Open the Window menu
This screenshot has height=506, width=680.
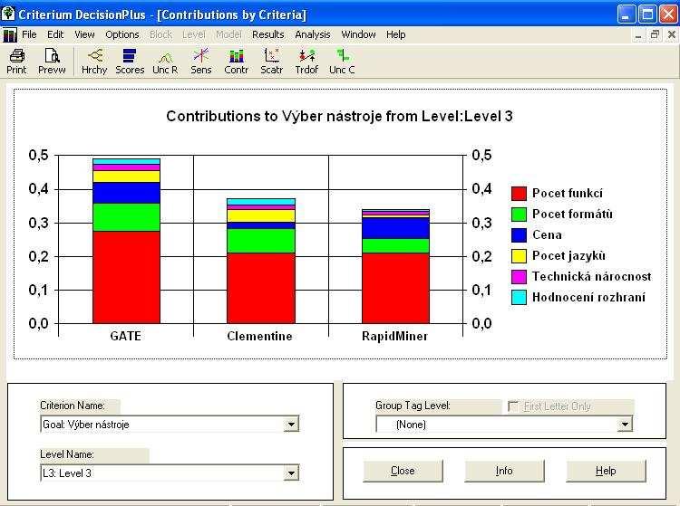[358, 34]
